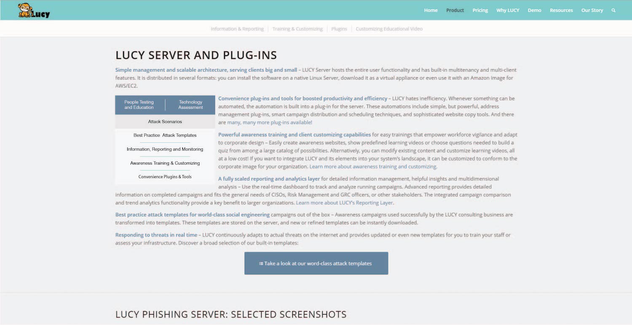
Task: Click the Lucy monkey logo
Action: pyautogui.click(x=34, y=11)
